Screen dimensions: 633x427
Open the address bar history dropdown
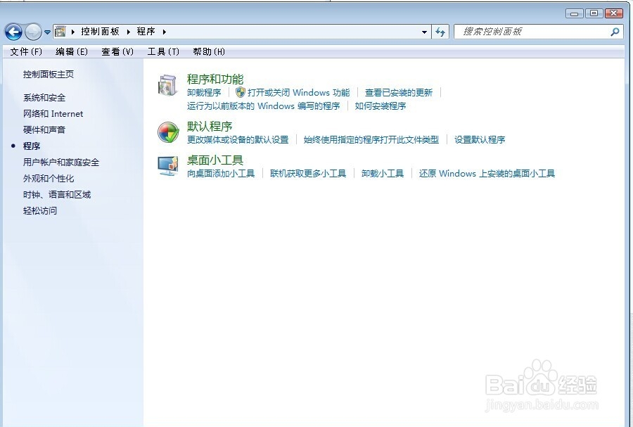tap(424, 32)
